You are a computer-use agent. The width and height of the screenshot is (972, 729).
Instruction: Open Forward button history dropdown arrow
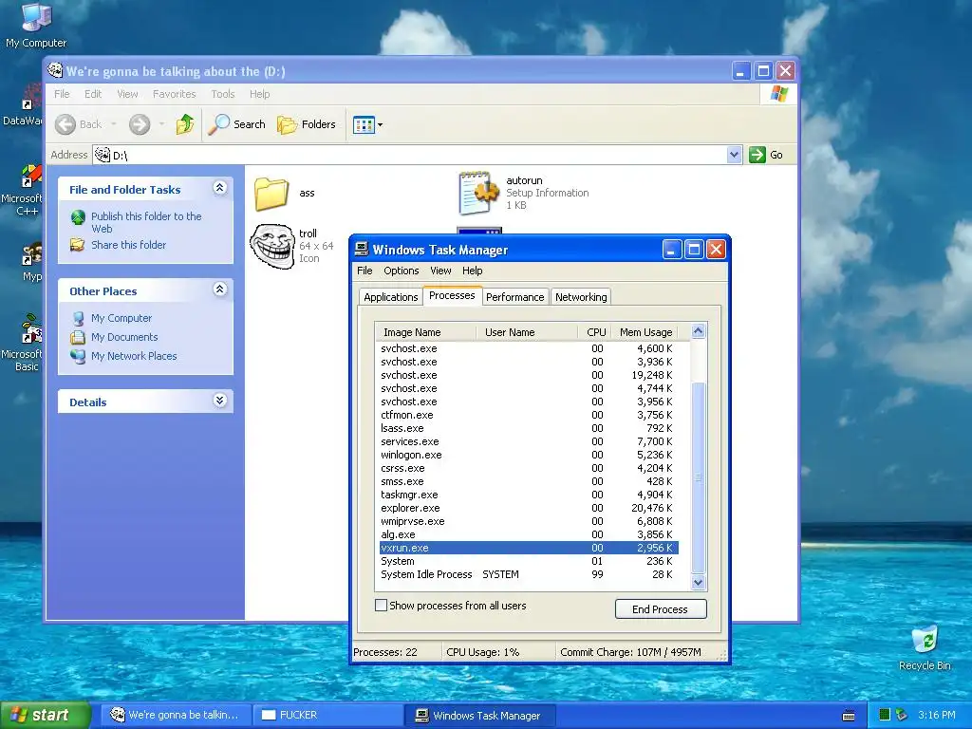click(x=161, y=124)
